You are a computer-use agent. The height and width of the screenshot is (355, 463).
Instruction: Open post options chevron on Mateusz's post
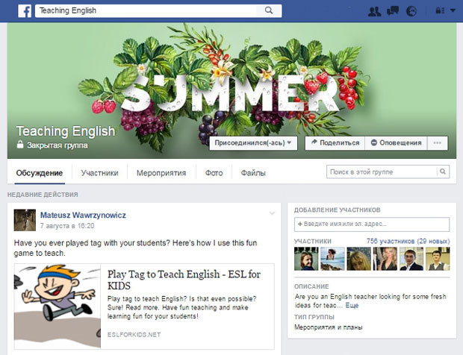pyautogui.click(x=272, y=213)
